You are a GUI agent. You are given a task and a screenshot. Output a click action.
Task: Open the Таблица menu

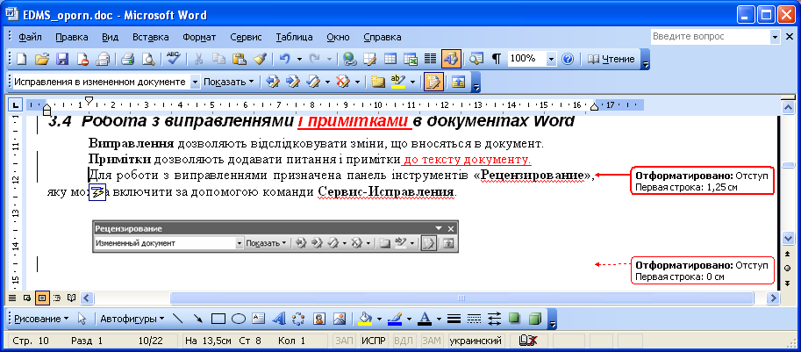[x=294, y=37]
